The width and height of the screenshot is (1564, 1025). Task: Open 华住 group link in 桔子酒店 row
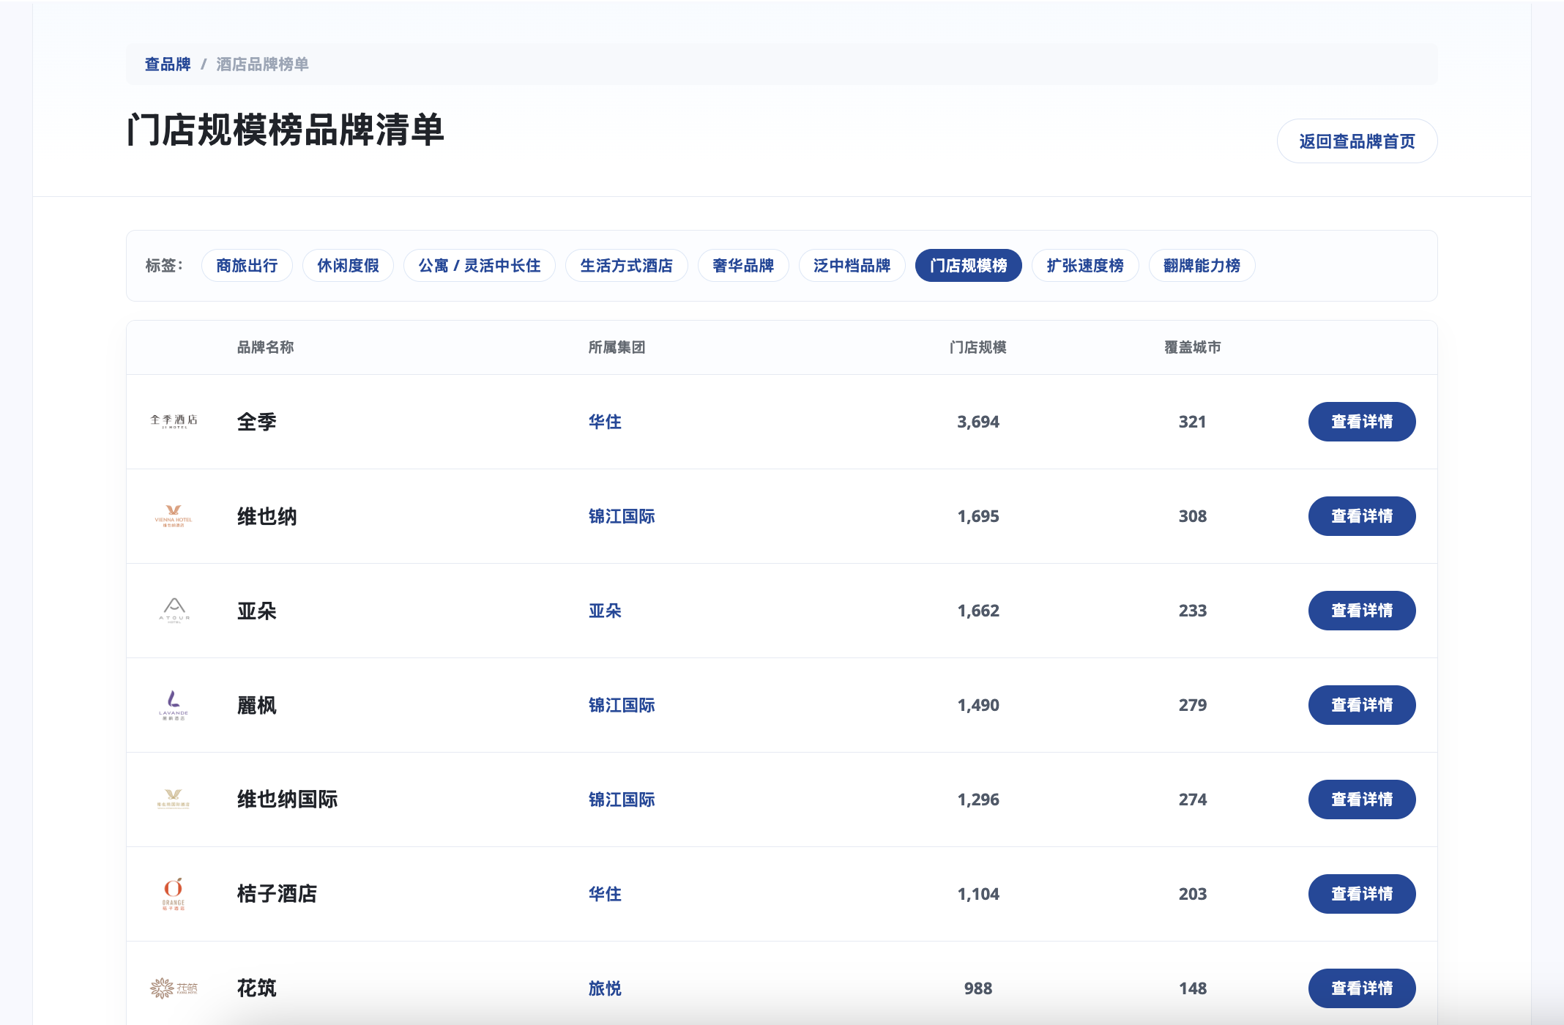[605, 894]
